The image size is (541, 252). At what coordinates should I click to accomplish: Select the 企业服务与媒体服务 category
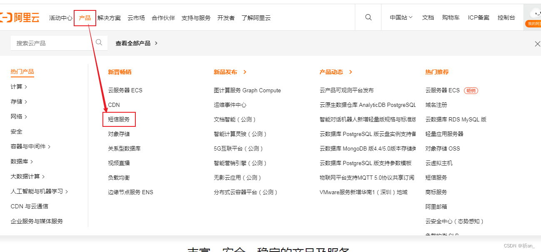point(37,221)
